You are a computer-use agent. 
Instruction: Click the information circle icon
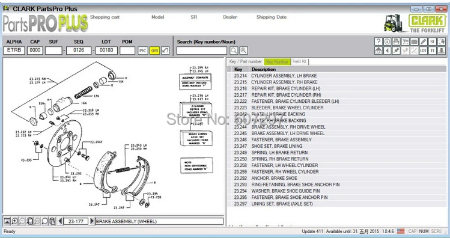pos(387,41)
